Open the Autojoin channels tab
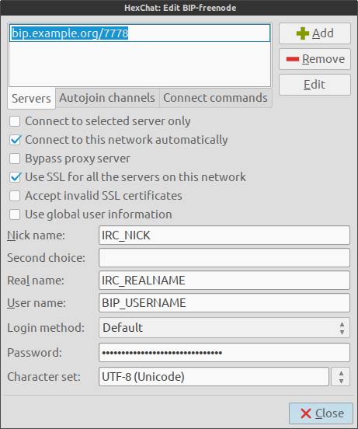 click(x=107, y=98)
